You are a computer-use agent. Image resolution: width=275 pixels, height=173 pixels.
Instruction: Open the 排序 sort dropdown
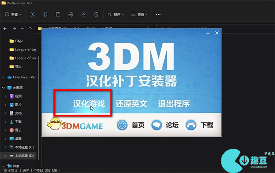point(115,14)
